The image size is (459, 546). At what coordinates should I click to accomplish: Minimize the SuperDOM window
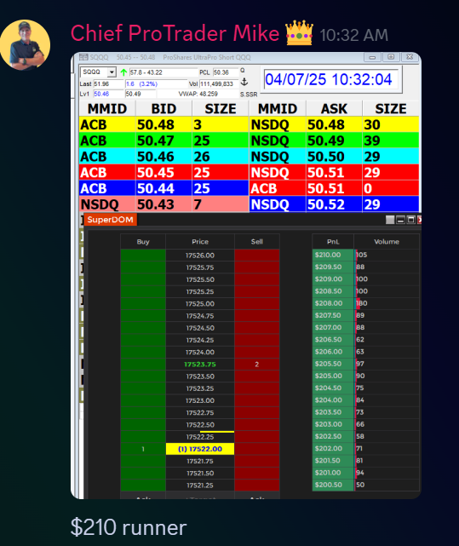pyautogui.click(x=400, y=220)
